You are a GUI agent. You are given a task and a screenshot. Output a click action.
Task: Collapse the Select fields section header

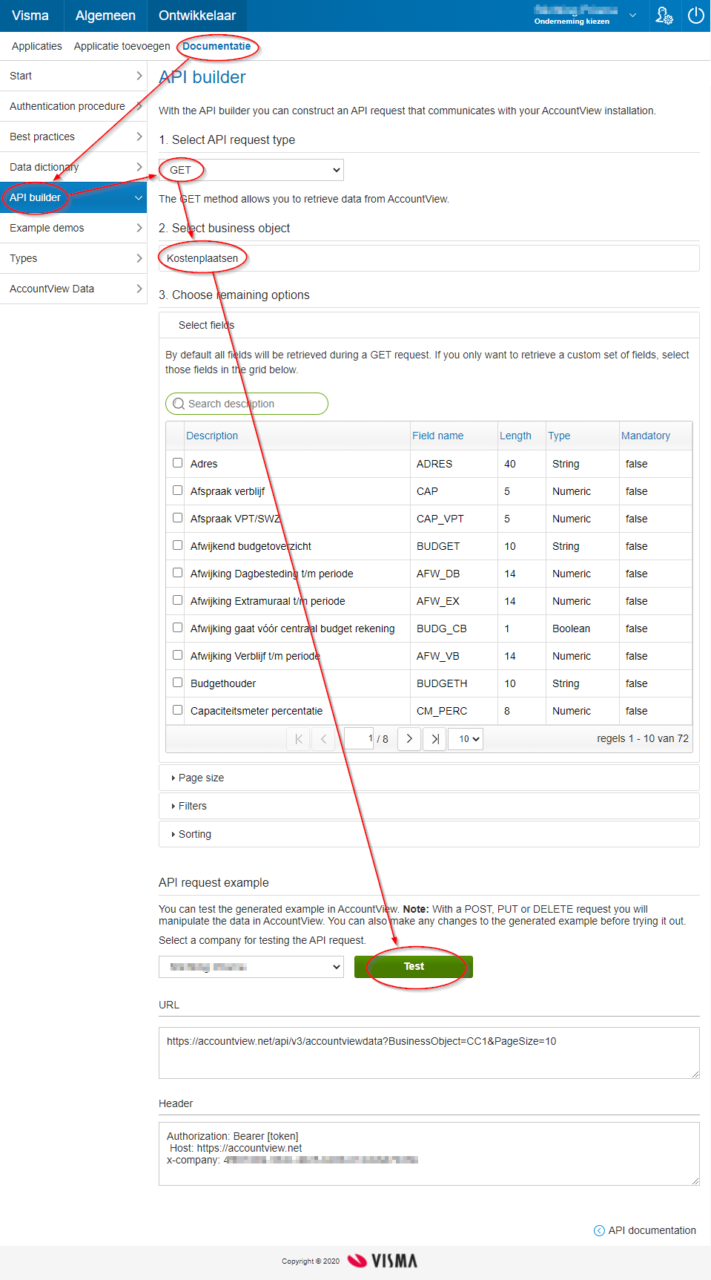click(429, 325)
